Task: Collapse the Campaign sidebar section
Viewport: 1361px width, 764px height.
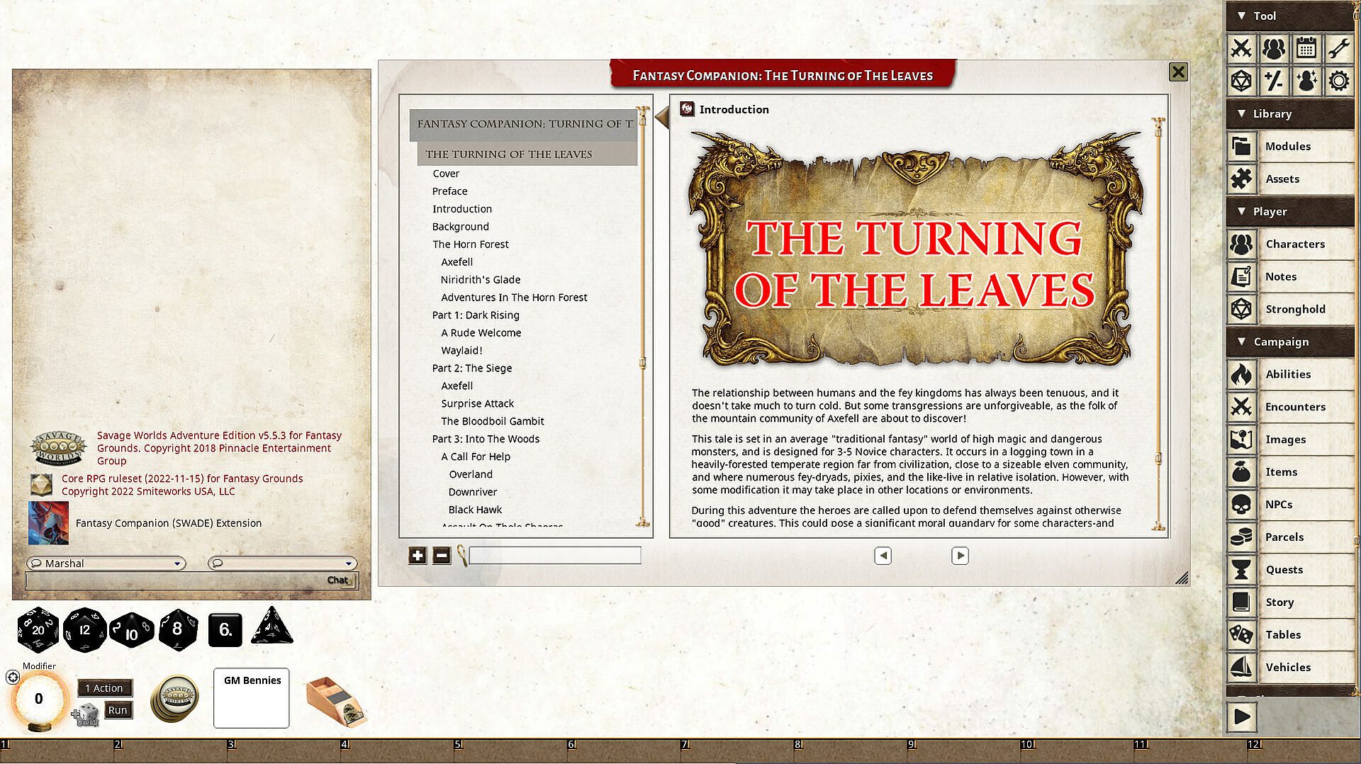Action: pos(1241,342)
